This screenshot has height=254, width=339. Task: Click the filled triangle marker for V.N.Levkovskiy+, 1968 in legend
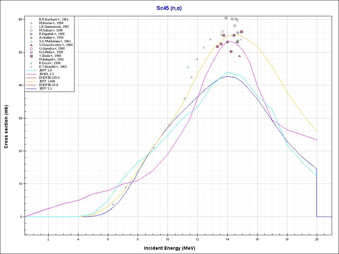(x=31, y=45)
